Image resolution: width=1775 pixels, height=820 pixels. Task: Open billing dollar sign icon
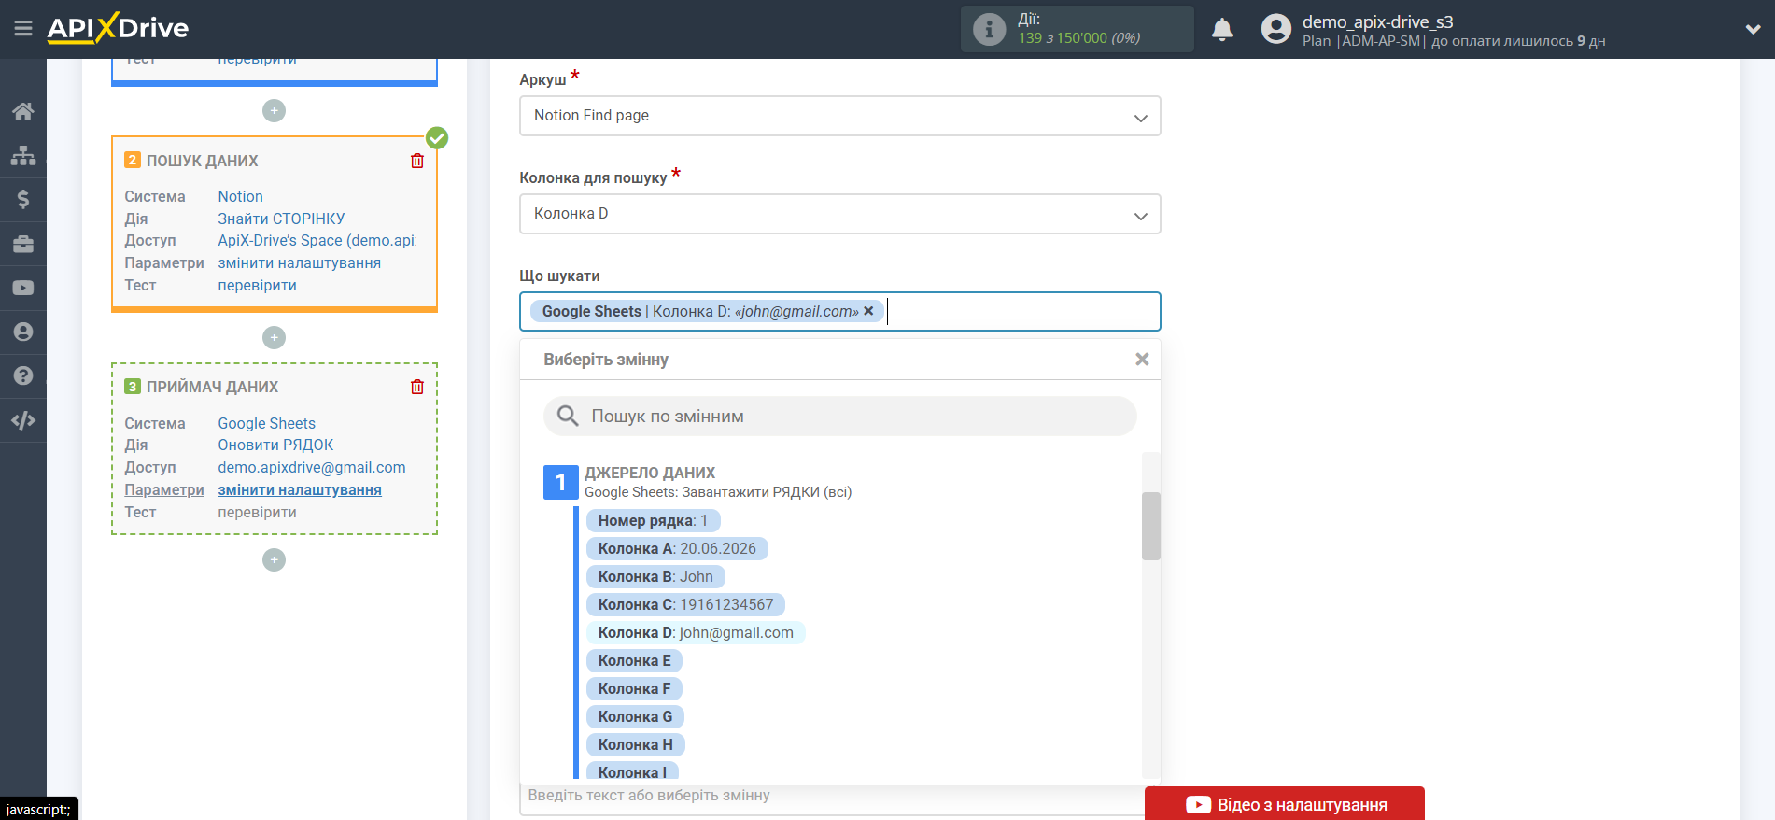point(23,199)
